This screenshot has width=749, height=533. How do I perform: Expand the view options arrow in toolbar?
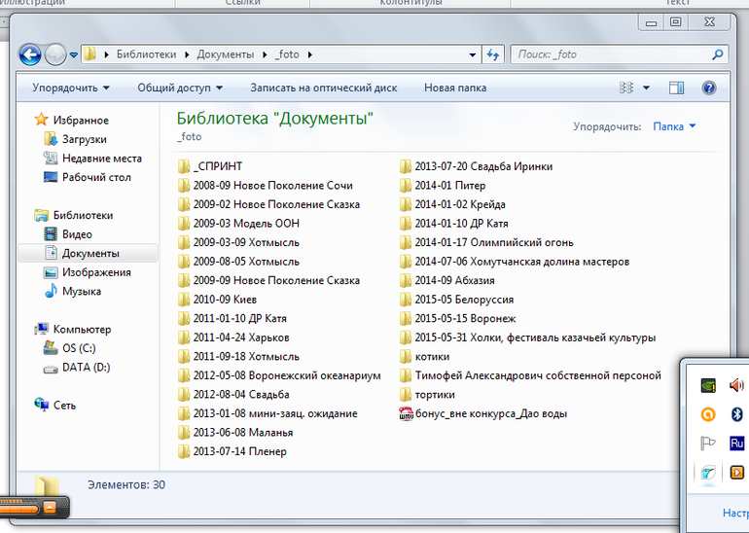coord(647,88)
